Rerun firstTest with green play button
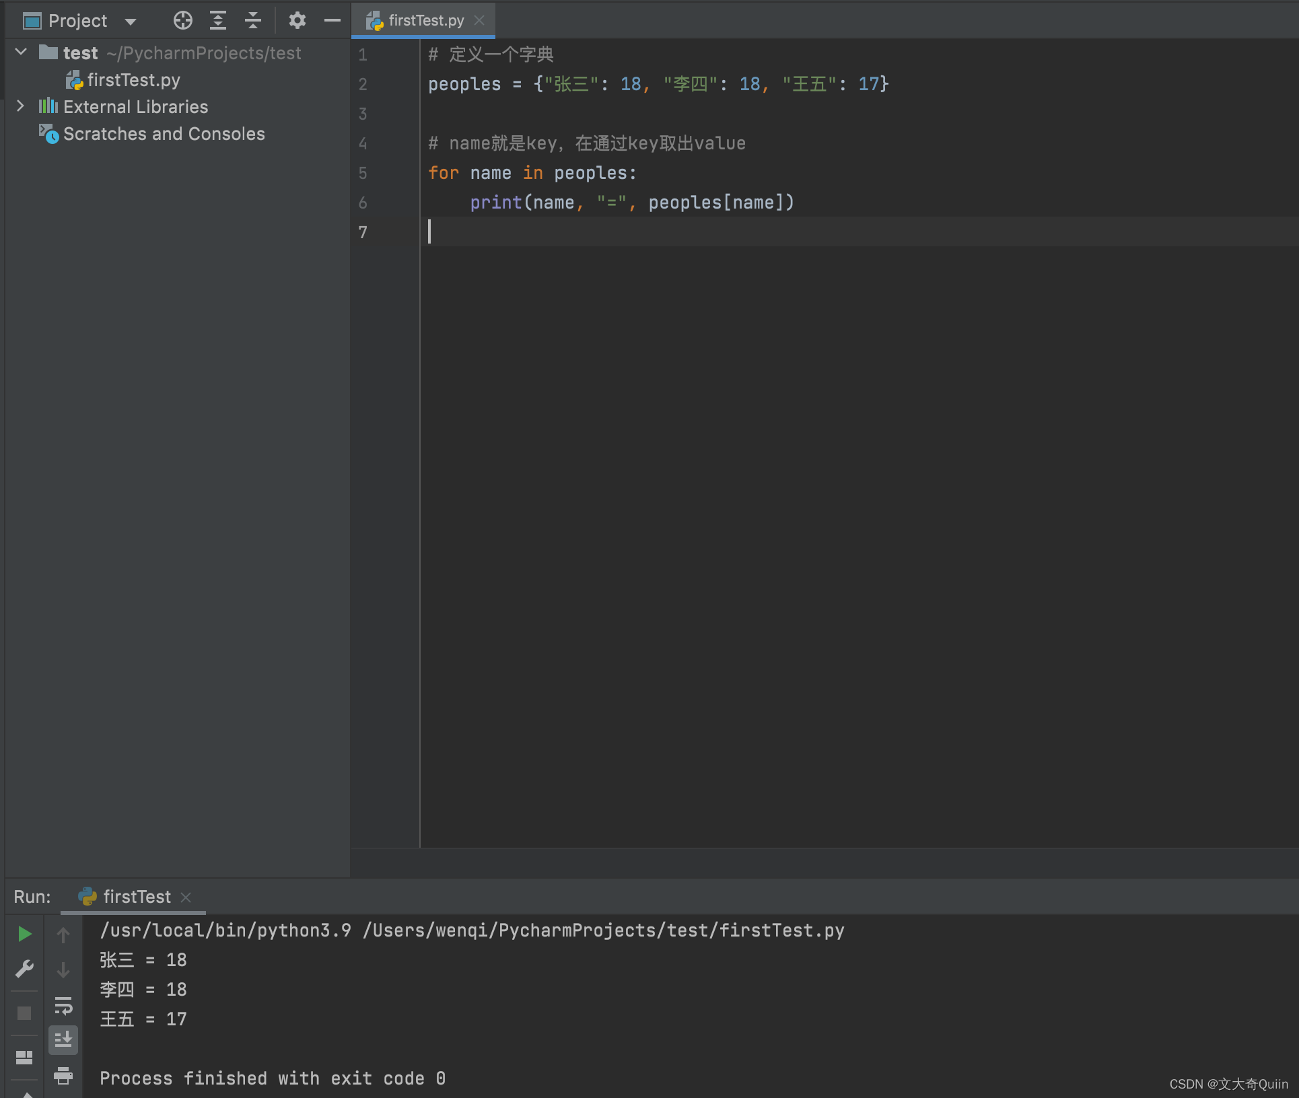 click(24, 934)
